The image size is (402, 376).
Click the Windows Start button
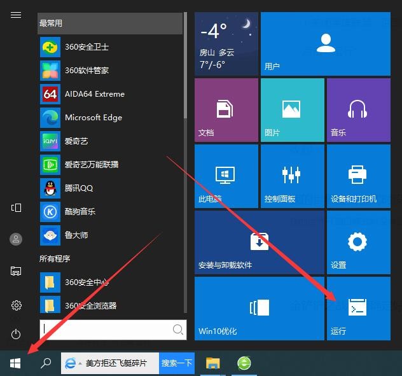click(15, 363)
